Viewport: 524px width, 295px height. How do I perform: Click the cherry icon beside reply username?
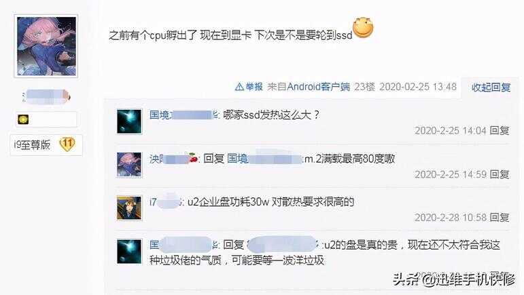pyautogui.click(x=194, y=157)
